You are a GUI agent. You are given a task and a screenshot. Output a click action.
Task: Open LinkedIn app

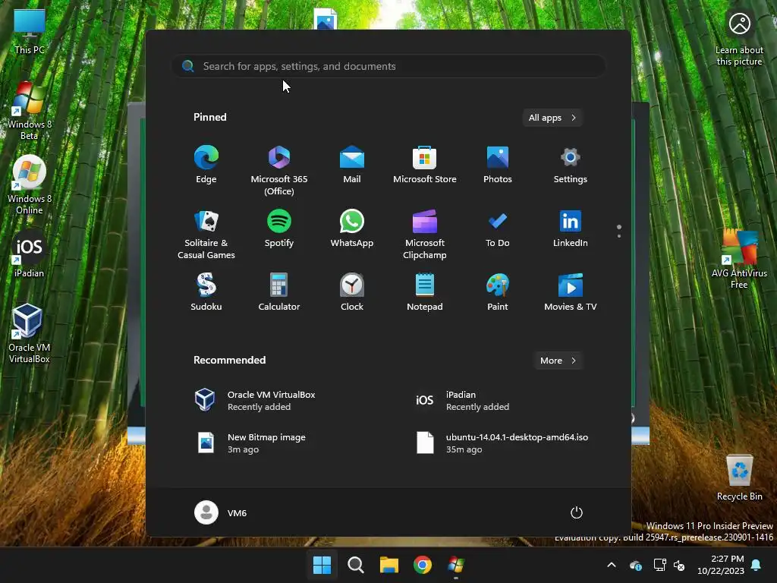tap(571, 229)
